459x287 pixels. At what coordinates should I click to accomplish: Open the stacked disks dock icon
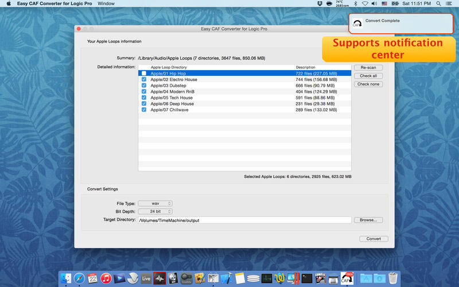point(253,278)
